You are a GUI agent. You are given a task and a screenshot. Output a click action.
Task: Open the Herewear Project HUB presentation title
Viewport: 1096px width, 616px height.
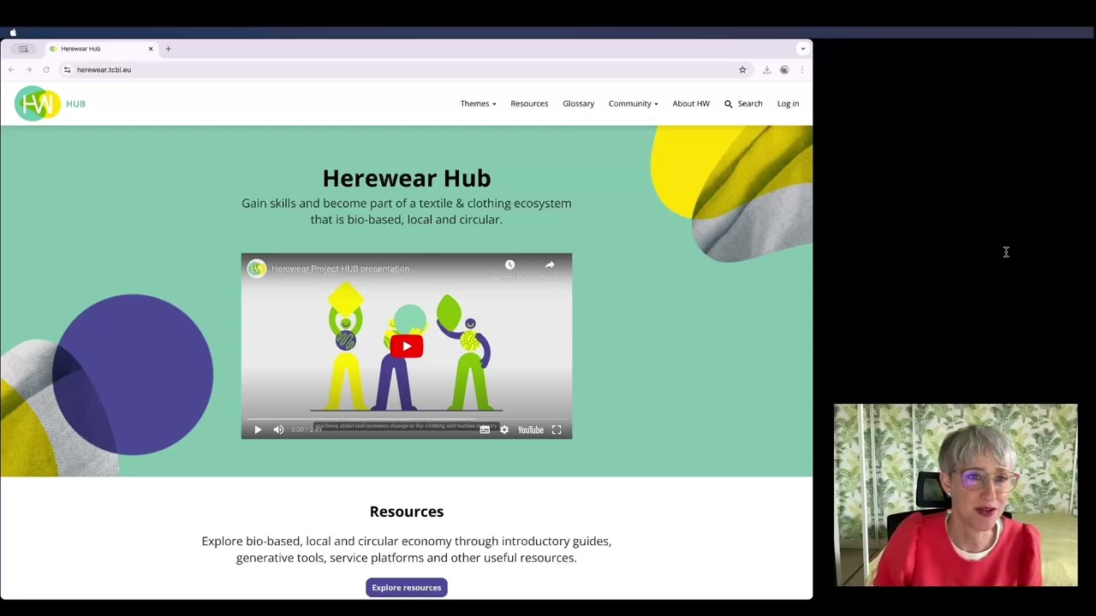[340, 269]
